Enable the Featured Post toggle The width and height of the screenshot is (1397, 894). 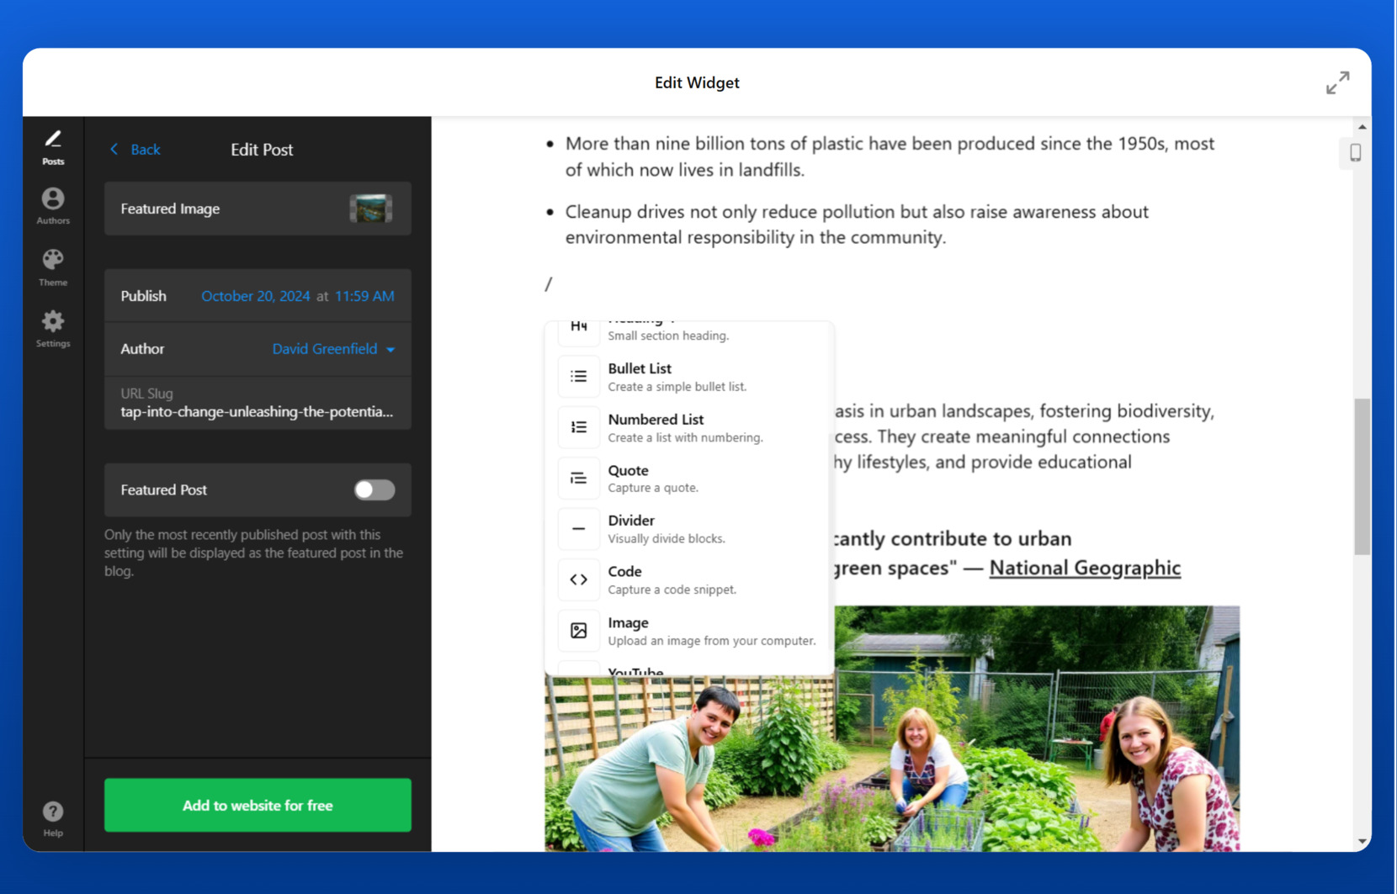click(x=374, y=490)
